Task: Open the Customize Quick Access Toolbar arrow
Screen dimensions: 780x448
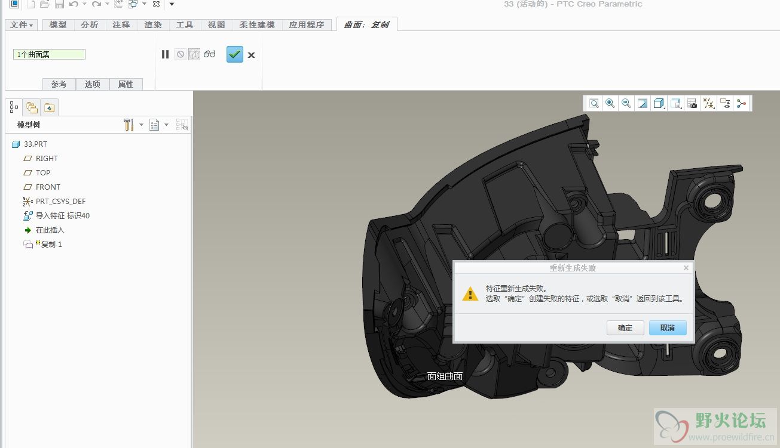Action: pos(172,4)
